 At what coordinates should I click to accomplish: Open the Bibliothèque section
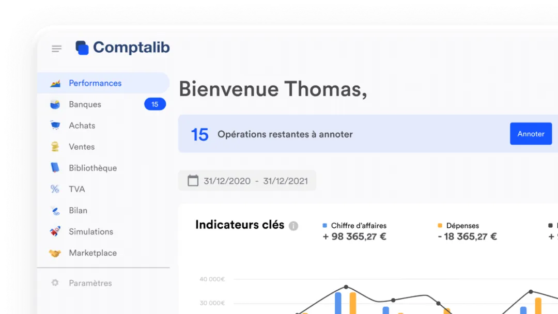click(x=103, y=168)
